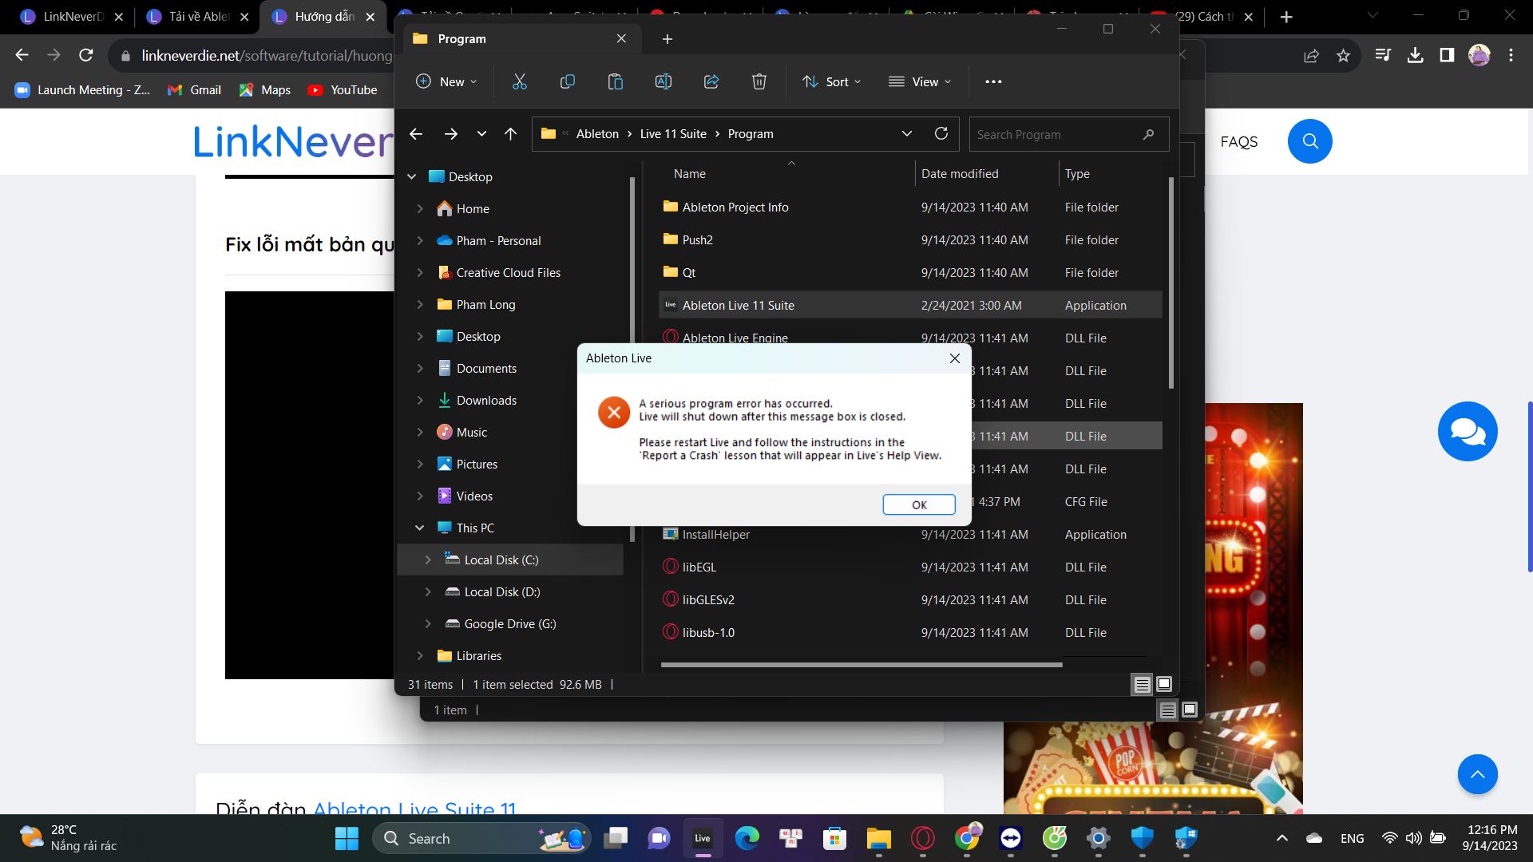The image size is (1533, 862).
Task: Click the blue search icon on LinkNeverDie
Action: tap(1309, 141)
